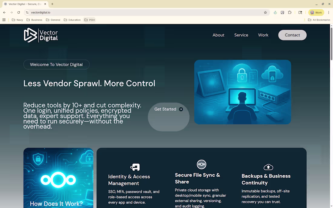Switch to the Vector Digital browser tab
The image size is (333, 208).
[24, 4]
